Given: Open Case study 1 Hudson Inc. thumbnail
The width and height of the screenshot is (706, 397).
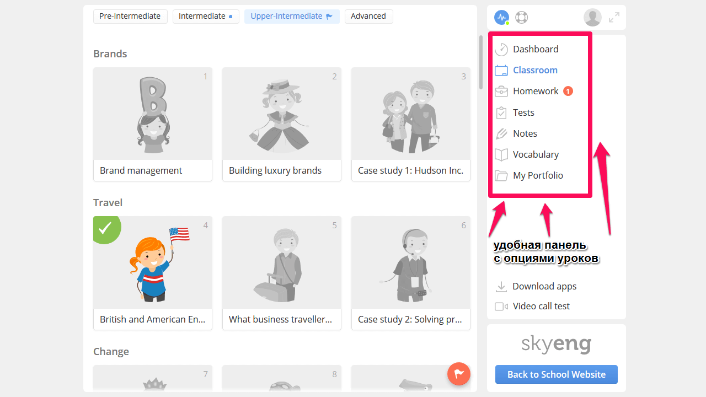Looking at the screenshot, I should 411,114.
